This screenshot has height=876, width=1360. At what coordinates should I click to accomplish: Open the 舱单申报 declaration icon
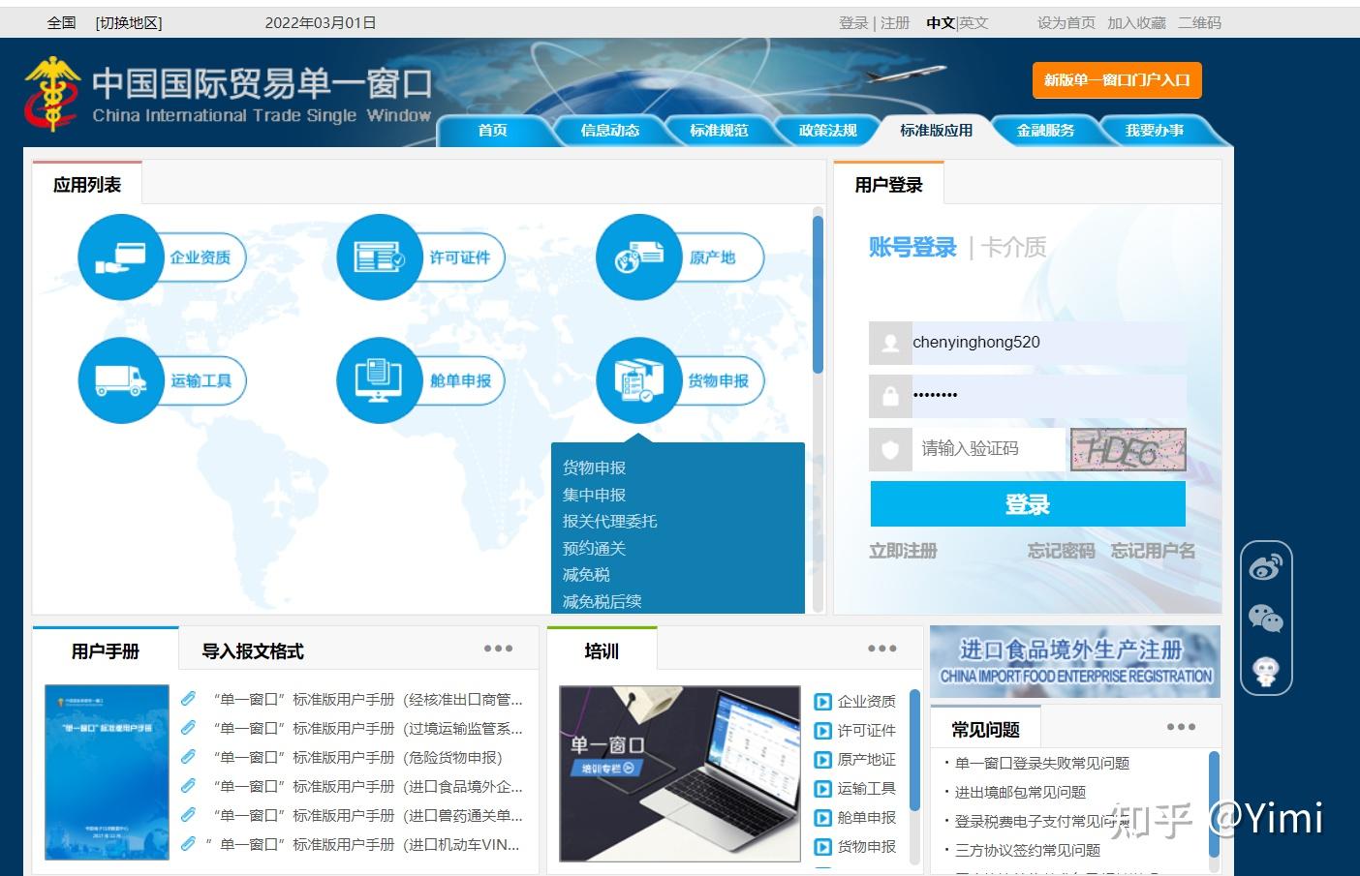378,380
